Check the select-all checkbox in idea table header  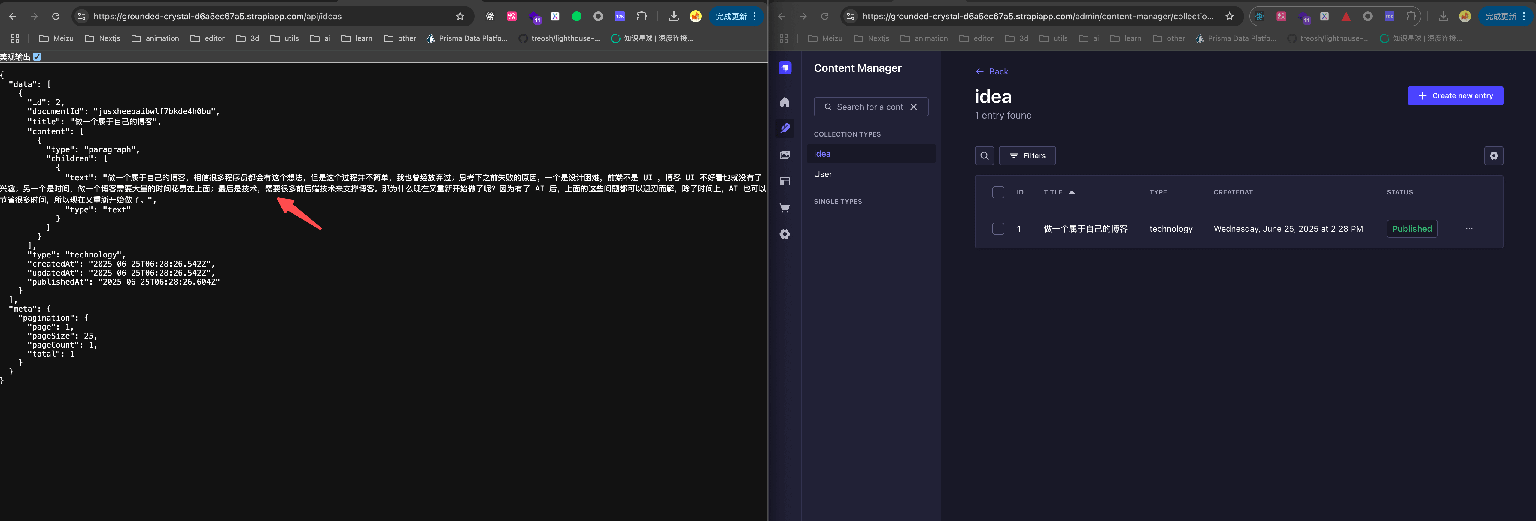(998, 192)
